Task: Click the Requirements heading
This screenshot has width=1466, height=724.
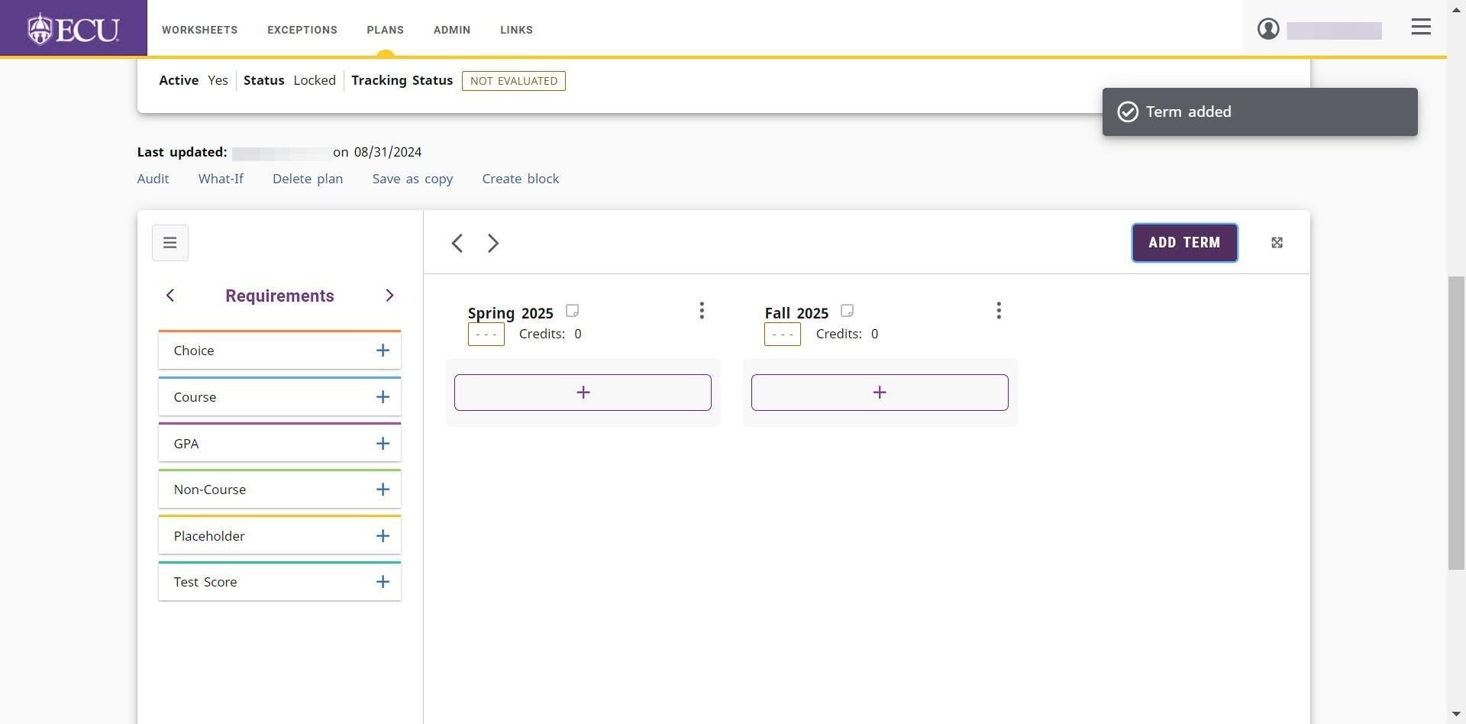Action: coord(279,296)
